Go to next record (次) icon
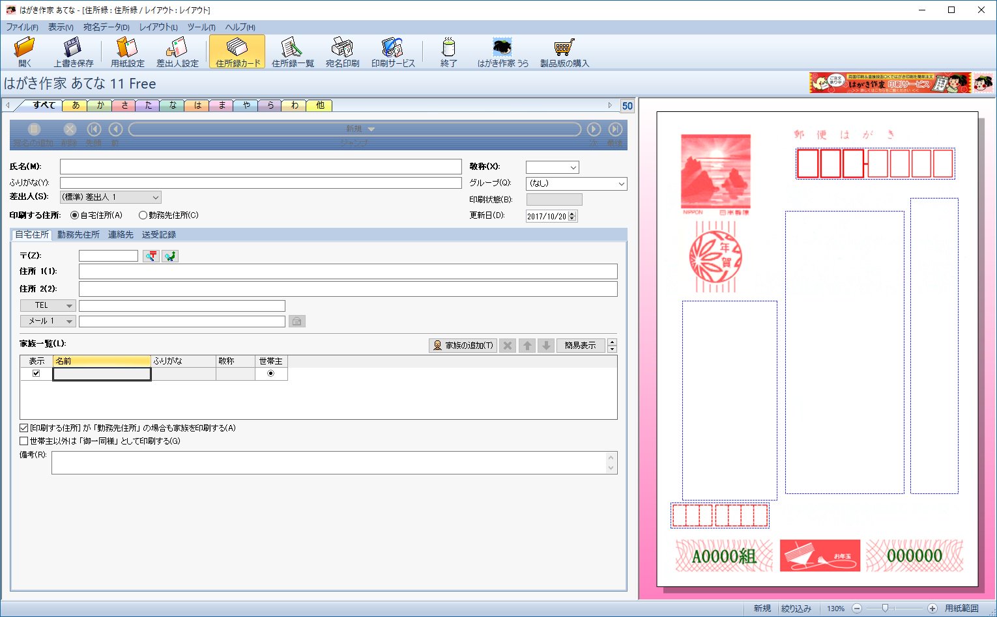This screenshot has width=997, height=617. 594,130
